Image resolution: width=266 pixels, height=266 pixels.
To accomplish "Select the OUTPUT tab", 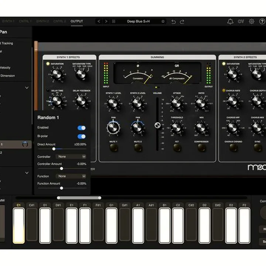I will tap(77, 21).
